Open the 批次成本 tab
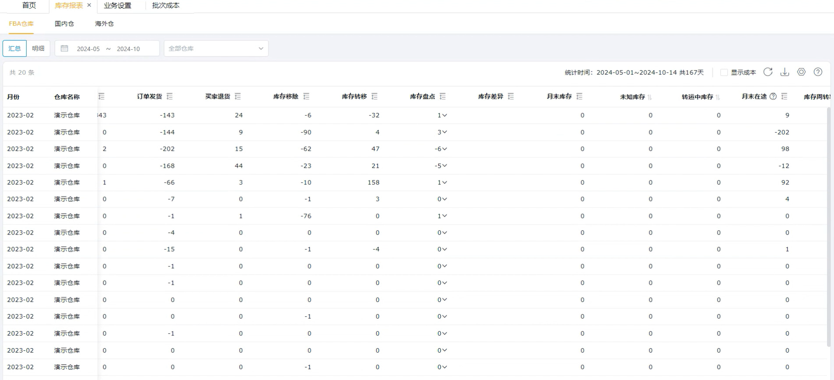The image size is (834, 380). coord(166,6)
